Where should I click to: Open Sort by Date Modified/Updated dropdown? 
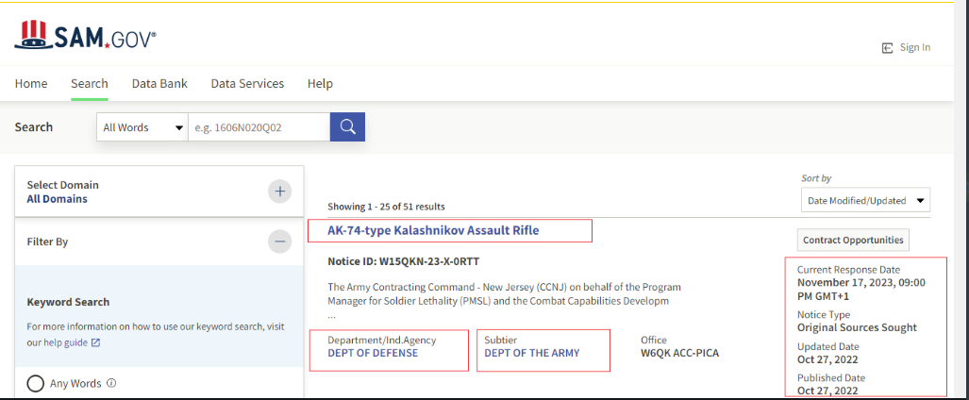pyautogui.click(x=863, y=200)
